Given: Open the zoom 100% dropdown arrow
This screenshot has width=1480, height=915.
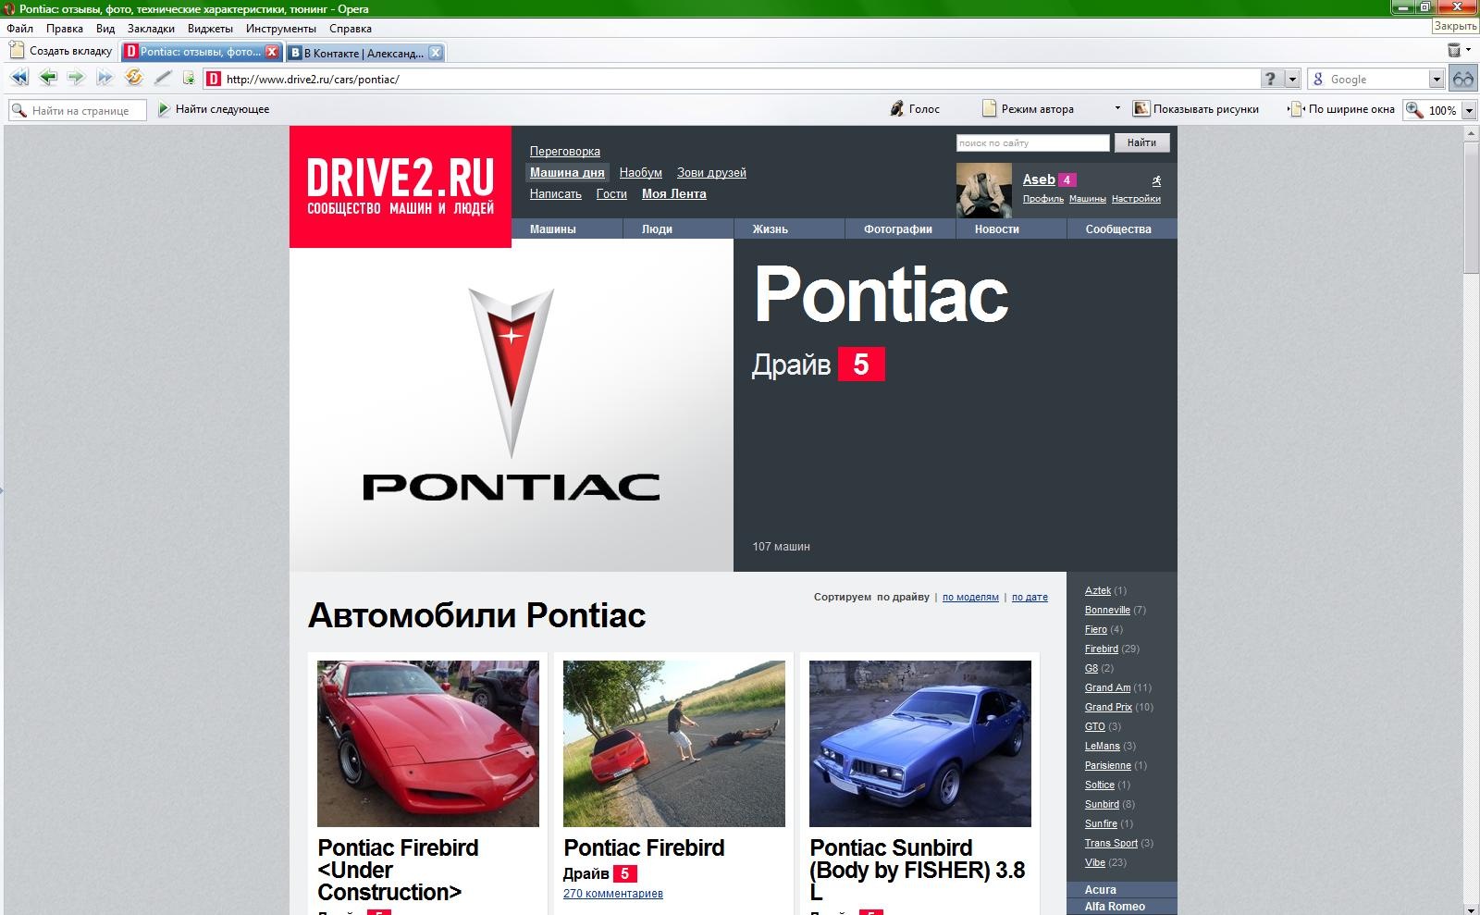Looking at the screenshot, I should click(1468, 110).
